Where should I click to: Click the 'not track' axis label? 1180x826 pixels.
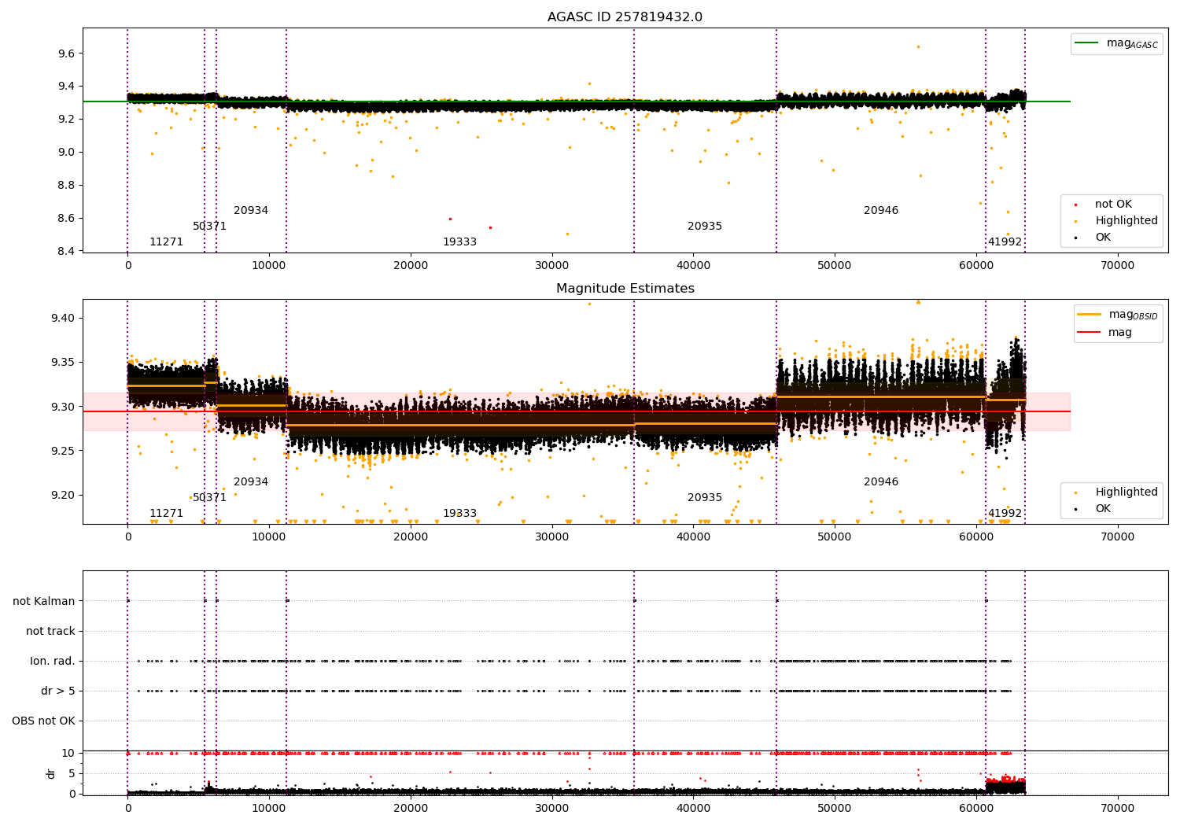point(50,632)
